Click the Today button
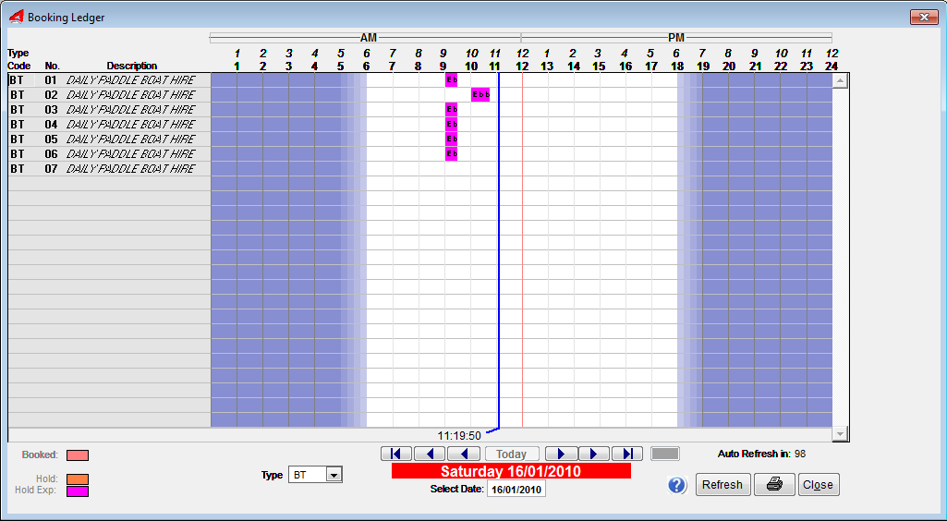The image size is (947, 521). (x=512, y=454)
